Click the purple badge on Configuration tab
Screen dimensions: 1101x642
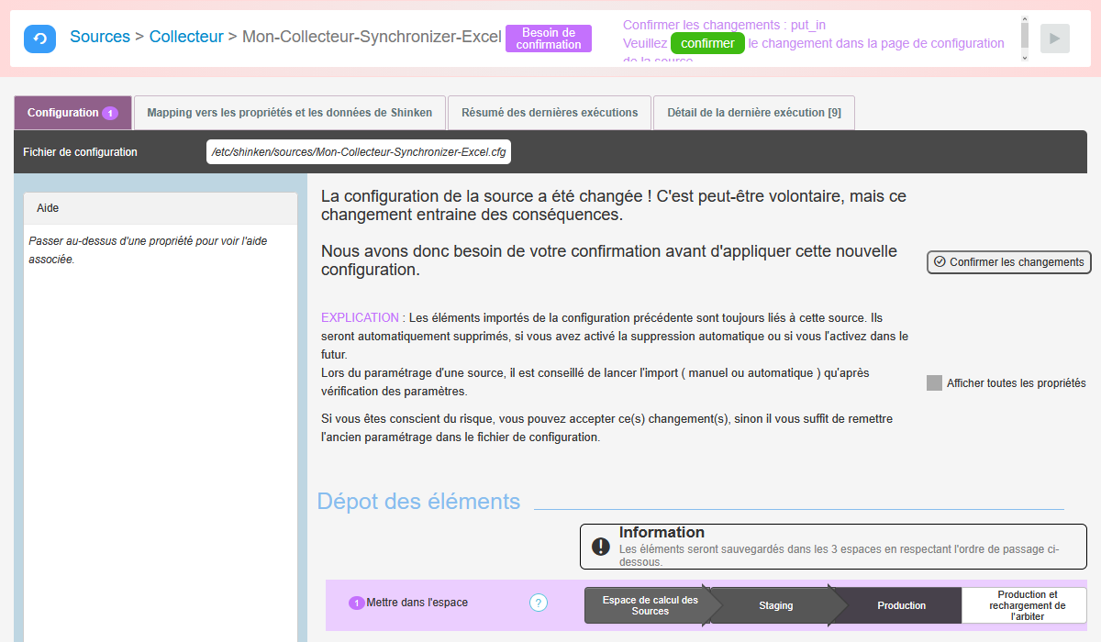coord(110,113)
